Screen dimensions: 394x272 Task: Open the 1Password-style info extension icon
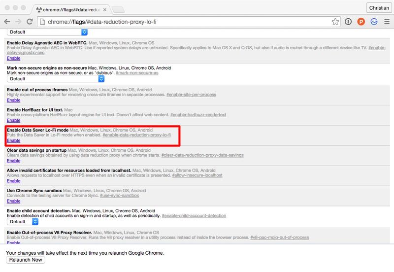coord(348,22)
